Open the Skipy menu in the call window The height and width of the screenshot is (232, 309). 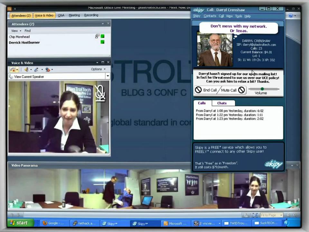click(x=196, y=16)
